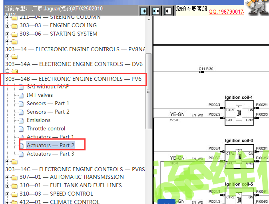Expand the 303—14 PV8NA folder node
Image resolution: width=269 pixels, height=204 pixels.
pyautogui.click(x=7, y=41)
